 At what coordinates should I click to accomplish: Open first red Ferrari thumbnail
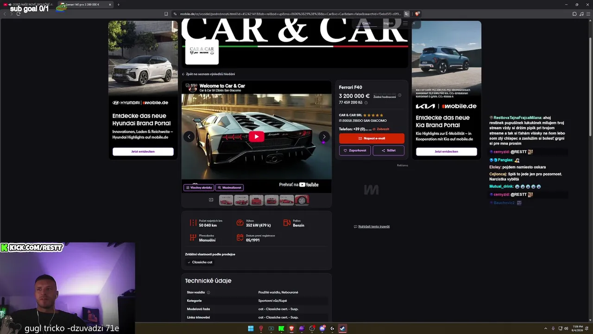(226, 200)
